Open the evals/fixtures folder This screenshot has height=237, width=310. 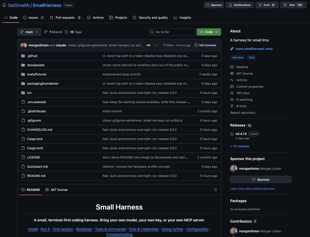pos(37,74)
